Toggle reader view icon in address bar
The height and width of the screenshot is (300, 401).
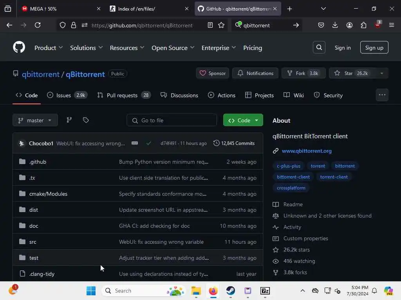click(210, 25)
